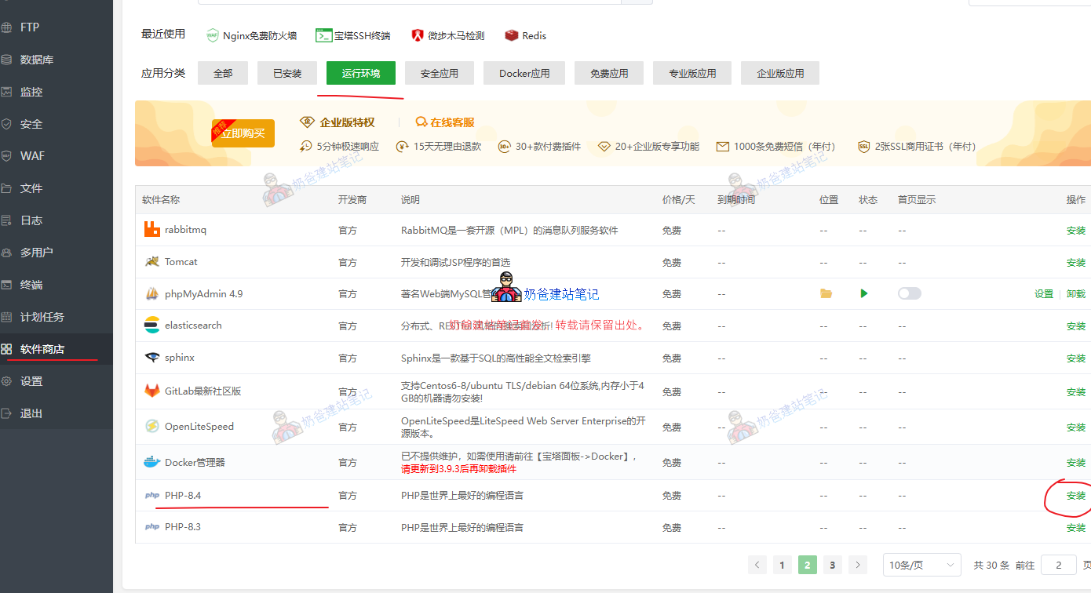1091x593 pixels.
Task: Click the 软件商店 sidebar icon
Action: pyautogui.click(x=7, y=349)
